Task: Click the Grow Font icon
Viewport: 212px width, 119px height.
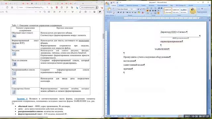Action: 138,9
